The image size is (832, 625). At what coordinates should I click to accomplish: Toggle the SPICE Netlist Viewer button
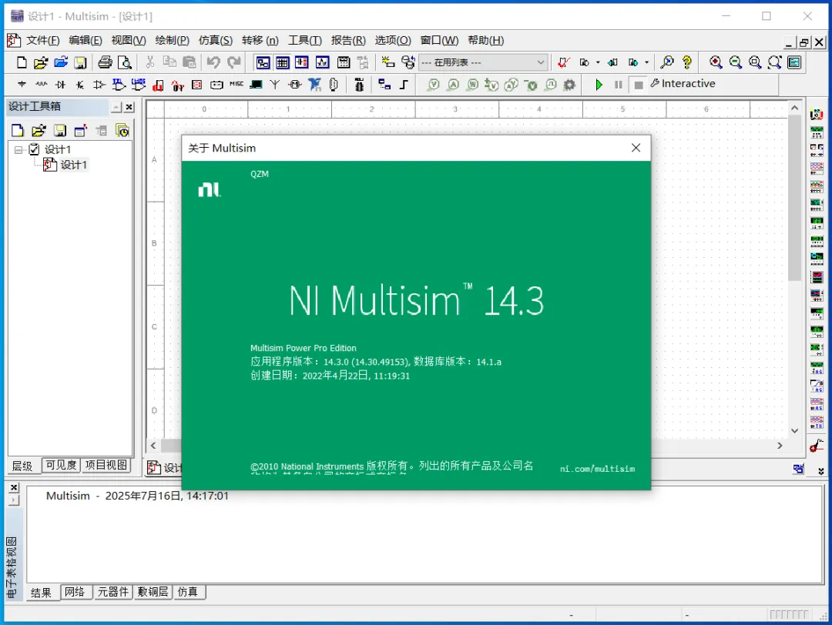302,62
